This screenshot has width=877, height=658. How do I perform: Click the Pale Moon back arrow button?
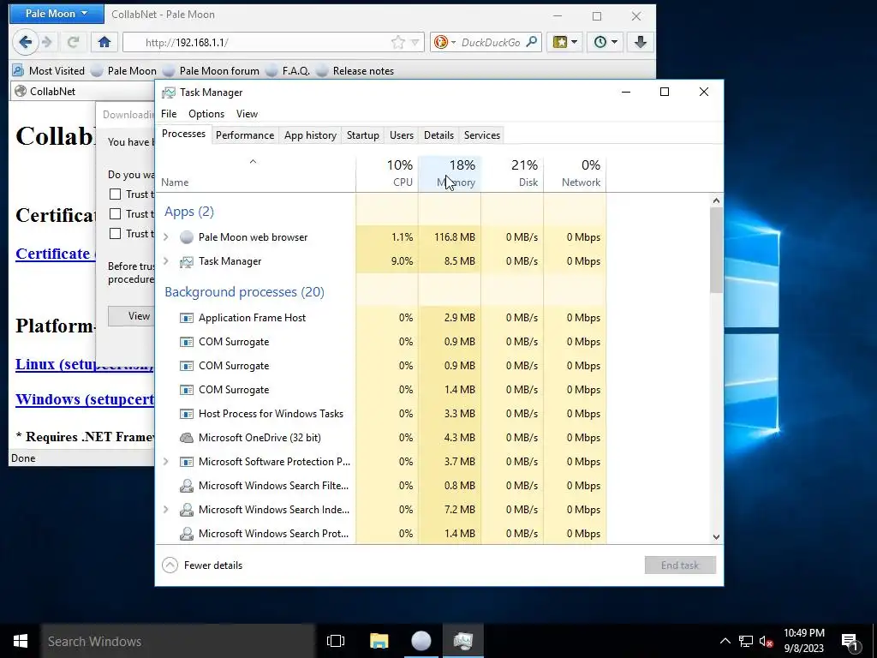[25, 42]
